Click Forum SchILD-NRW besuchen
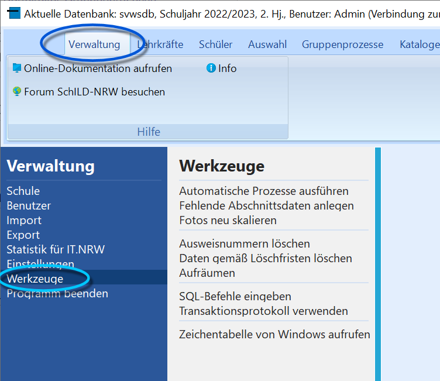The image size is (440, 381). click(x=95, y=92)
